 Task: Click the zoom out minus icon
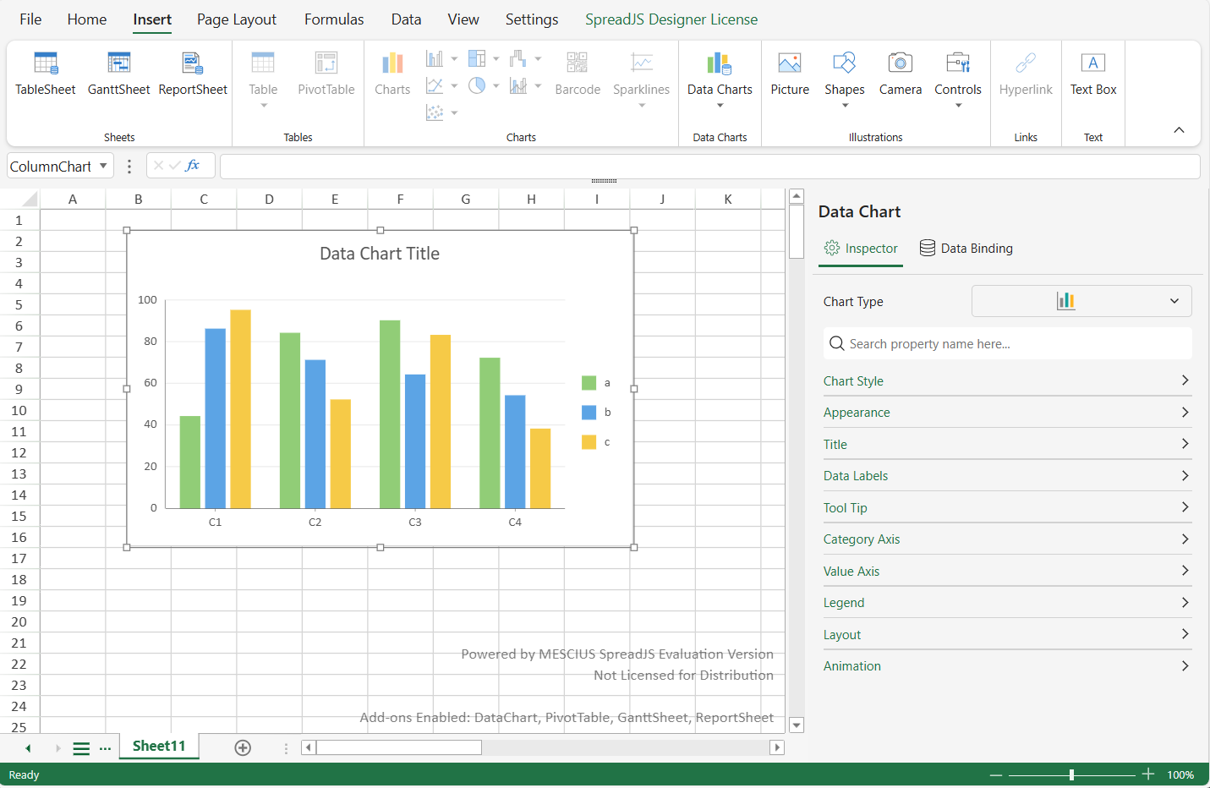click(x=996, y=774)
